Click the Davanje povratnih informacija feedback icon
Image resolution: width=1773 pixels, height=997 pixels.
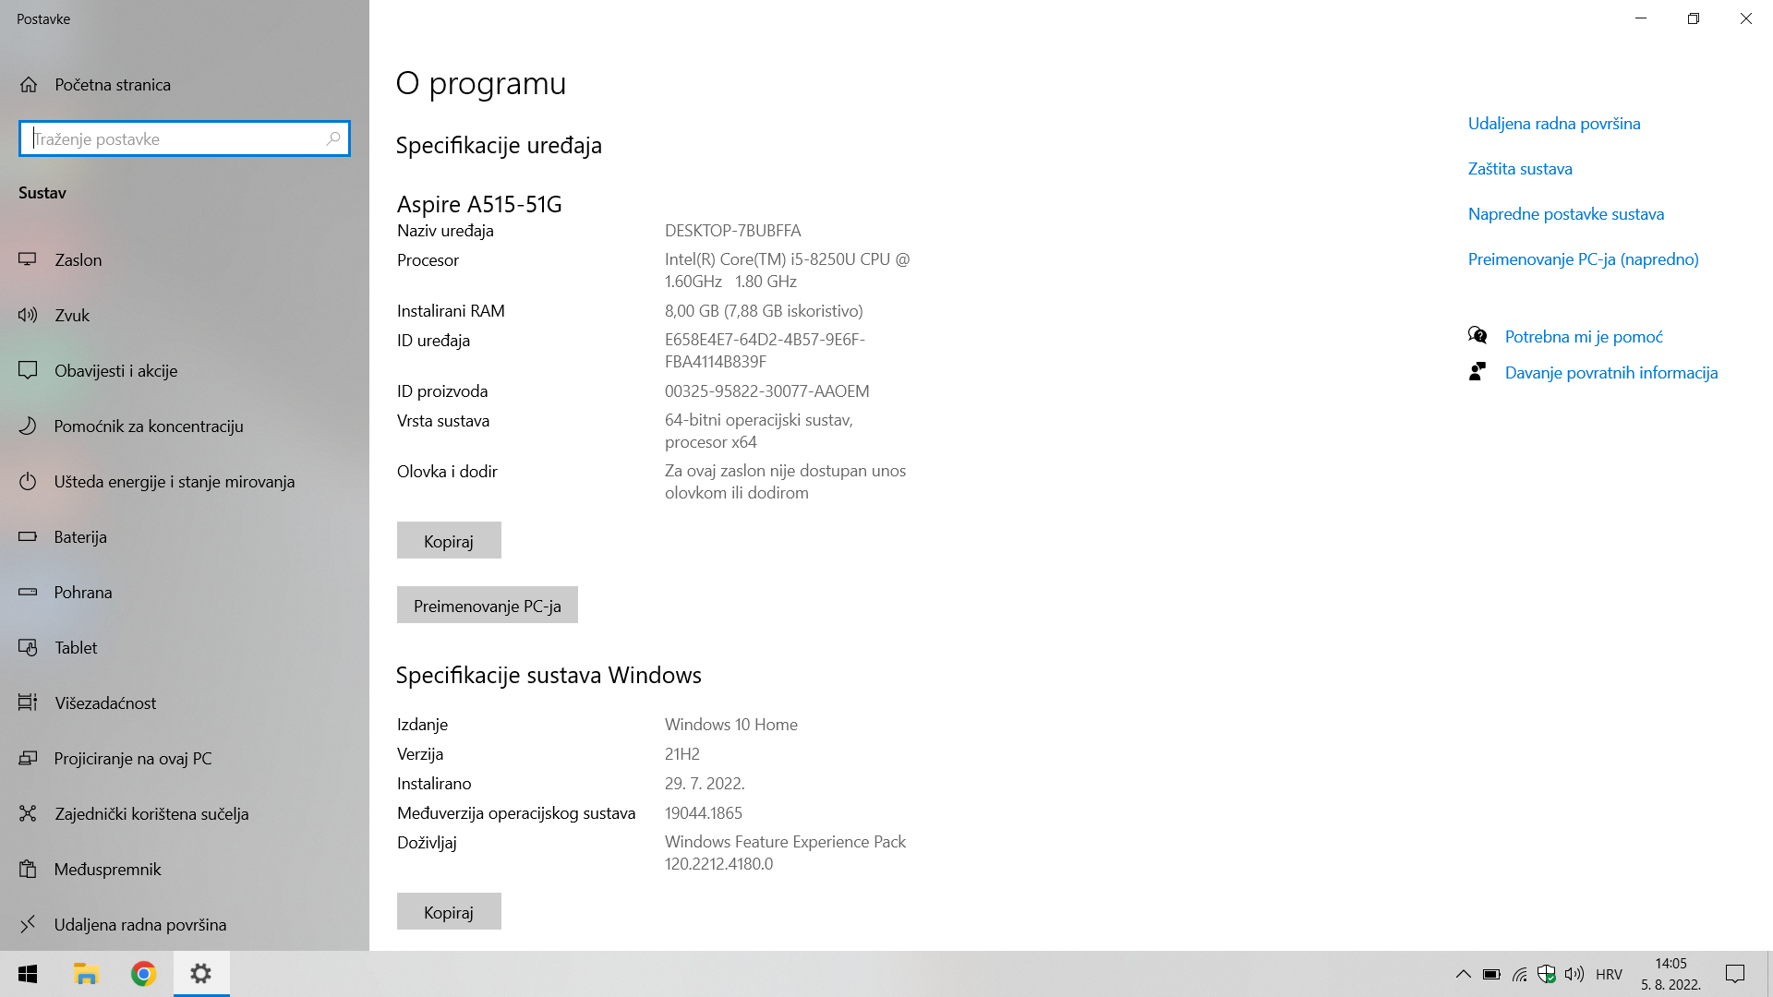point(1477,371)
